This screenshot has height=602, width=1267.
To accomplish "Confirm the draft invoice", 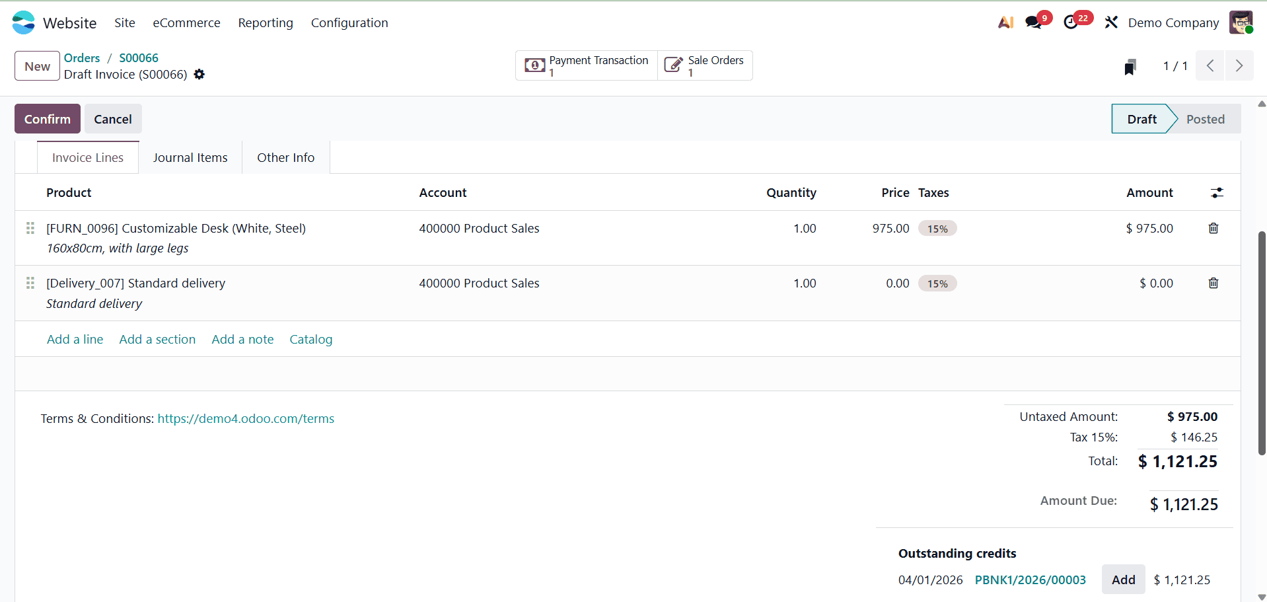I will 47,119.
